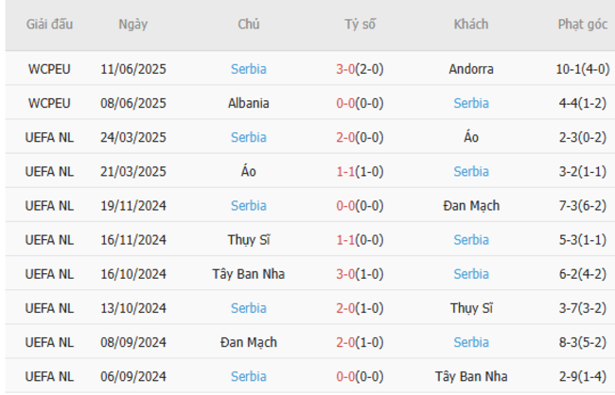The width and height of the screenshot is (615, 395).
Task: Click the 10-1(4-0) corner kick stat
Action: pyautogui.click(x=582, y=69)
